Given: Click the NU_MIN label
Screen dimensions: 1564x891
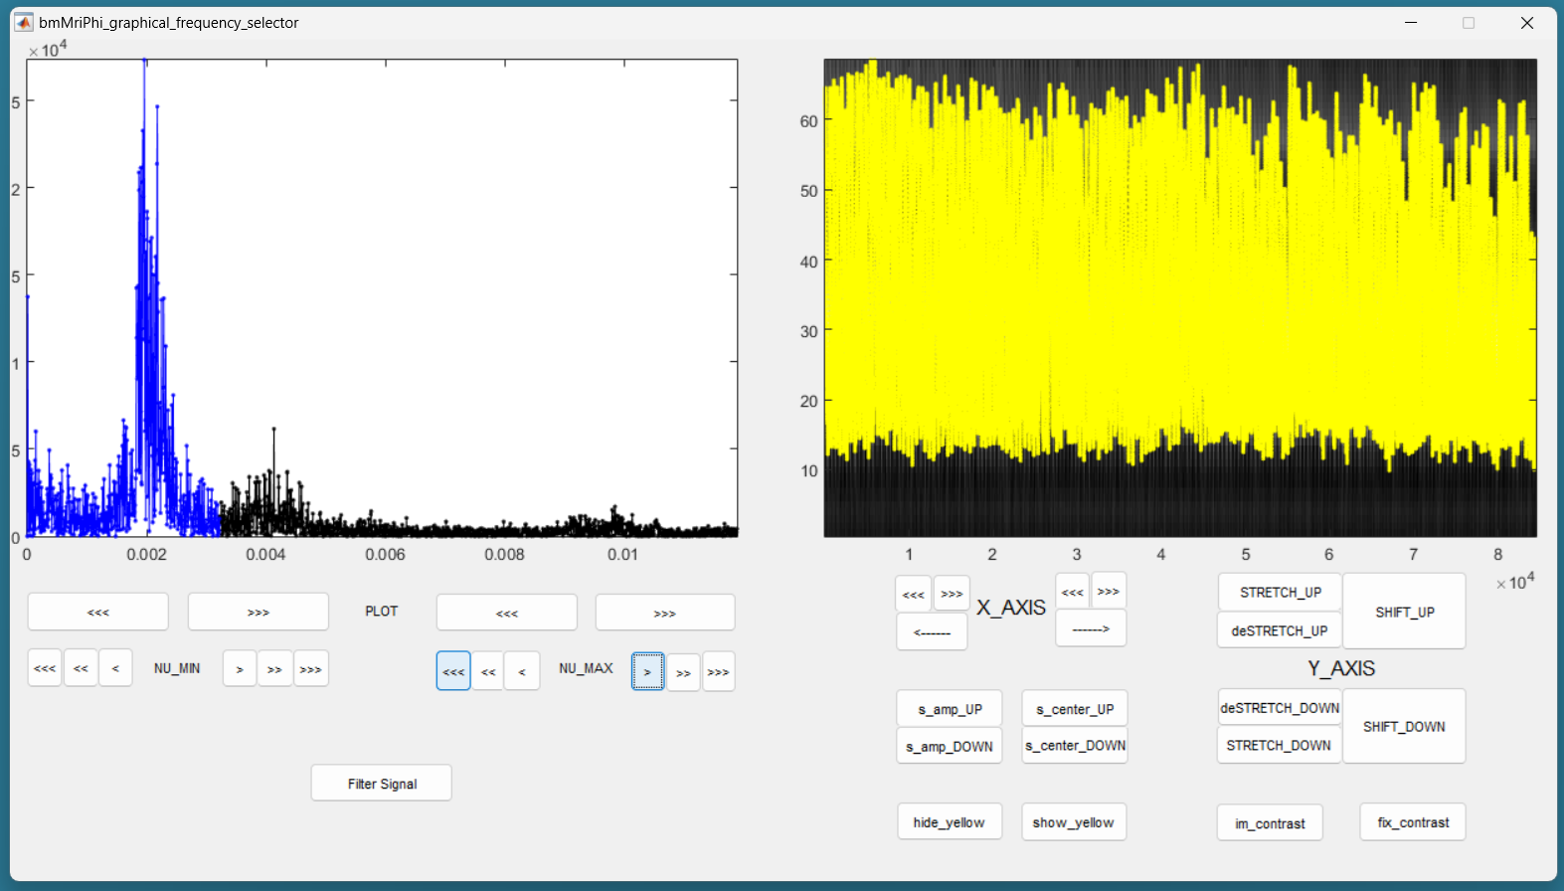Looking at the screenshot, I should (x=177, y=668).
